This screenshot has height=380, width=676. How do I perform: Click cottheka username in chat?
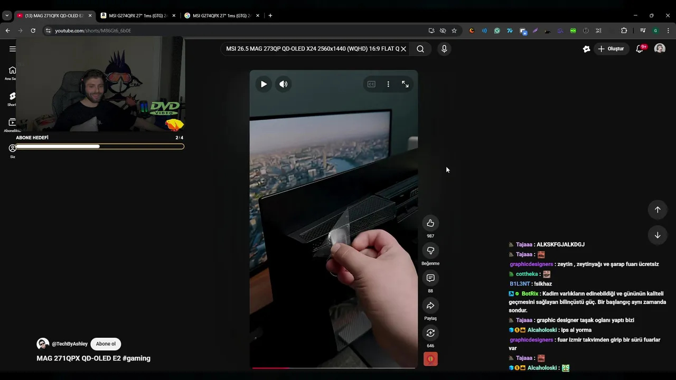pyautogui.click(x=527, y=274)
